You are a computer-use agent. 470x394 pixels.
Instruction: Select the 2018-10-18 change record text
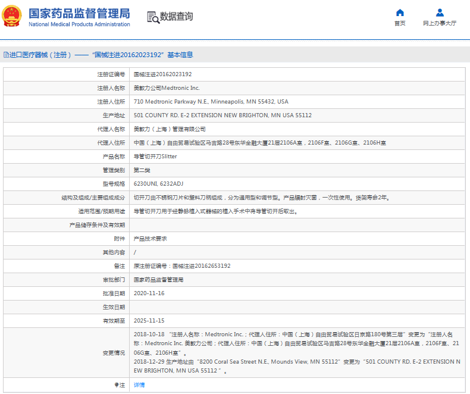(296, 343)
